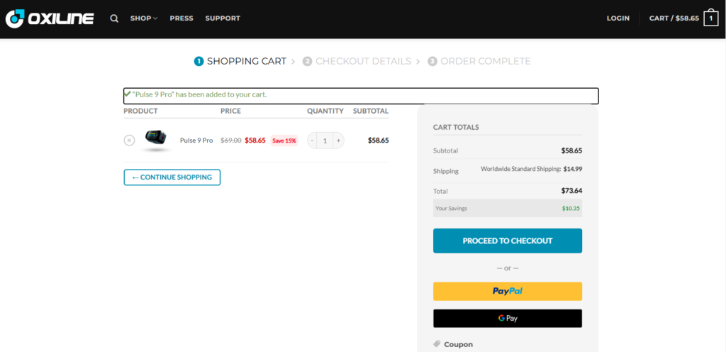Click the Cart Totals heading

pyautogui.click(x=456, y=127)
